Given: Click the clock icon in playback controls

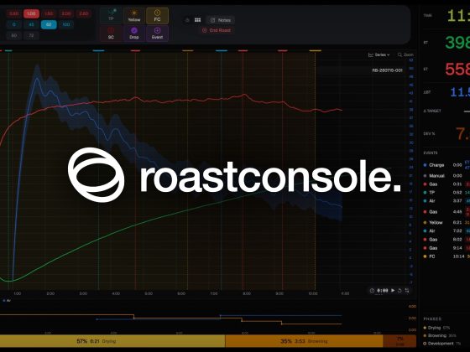Looking at the screenshot, I should click(x=372, y=291).
